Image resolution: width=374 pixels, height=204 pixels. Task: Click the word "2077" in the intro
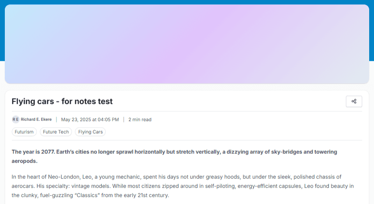[47, 152]
